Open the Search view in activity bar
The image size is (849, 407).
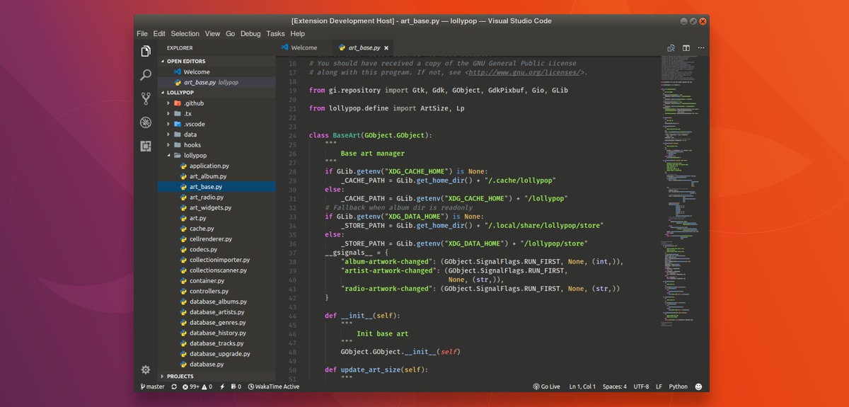coord(146,75)
